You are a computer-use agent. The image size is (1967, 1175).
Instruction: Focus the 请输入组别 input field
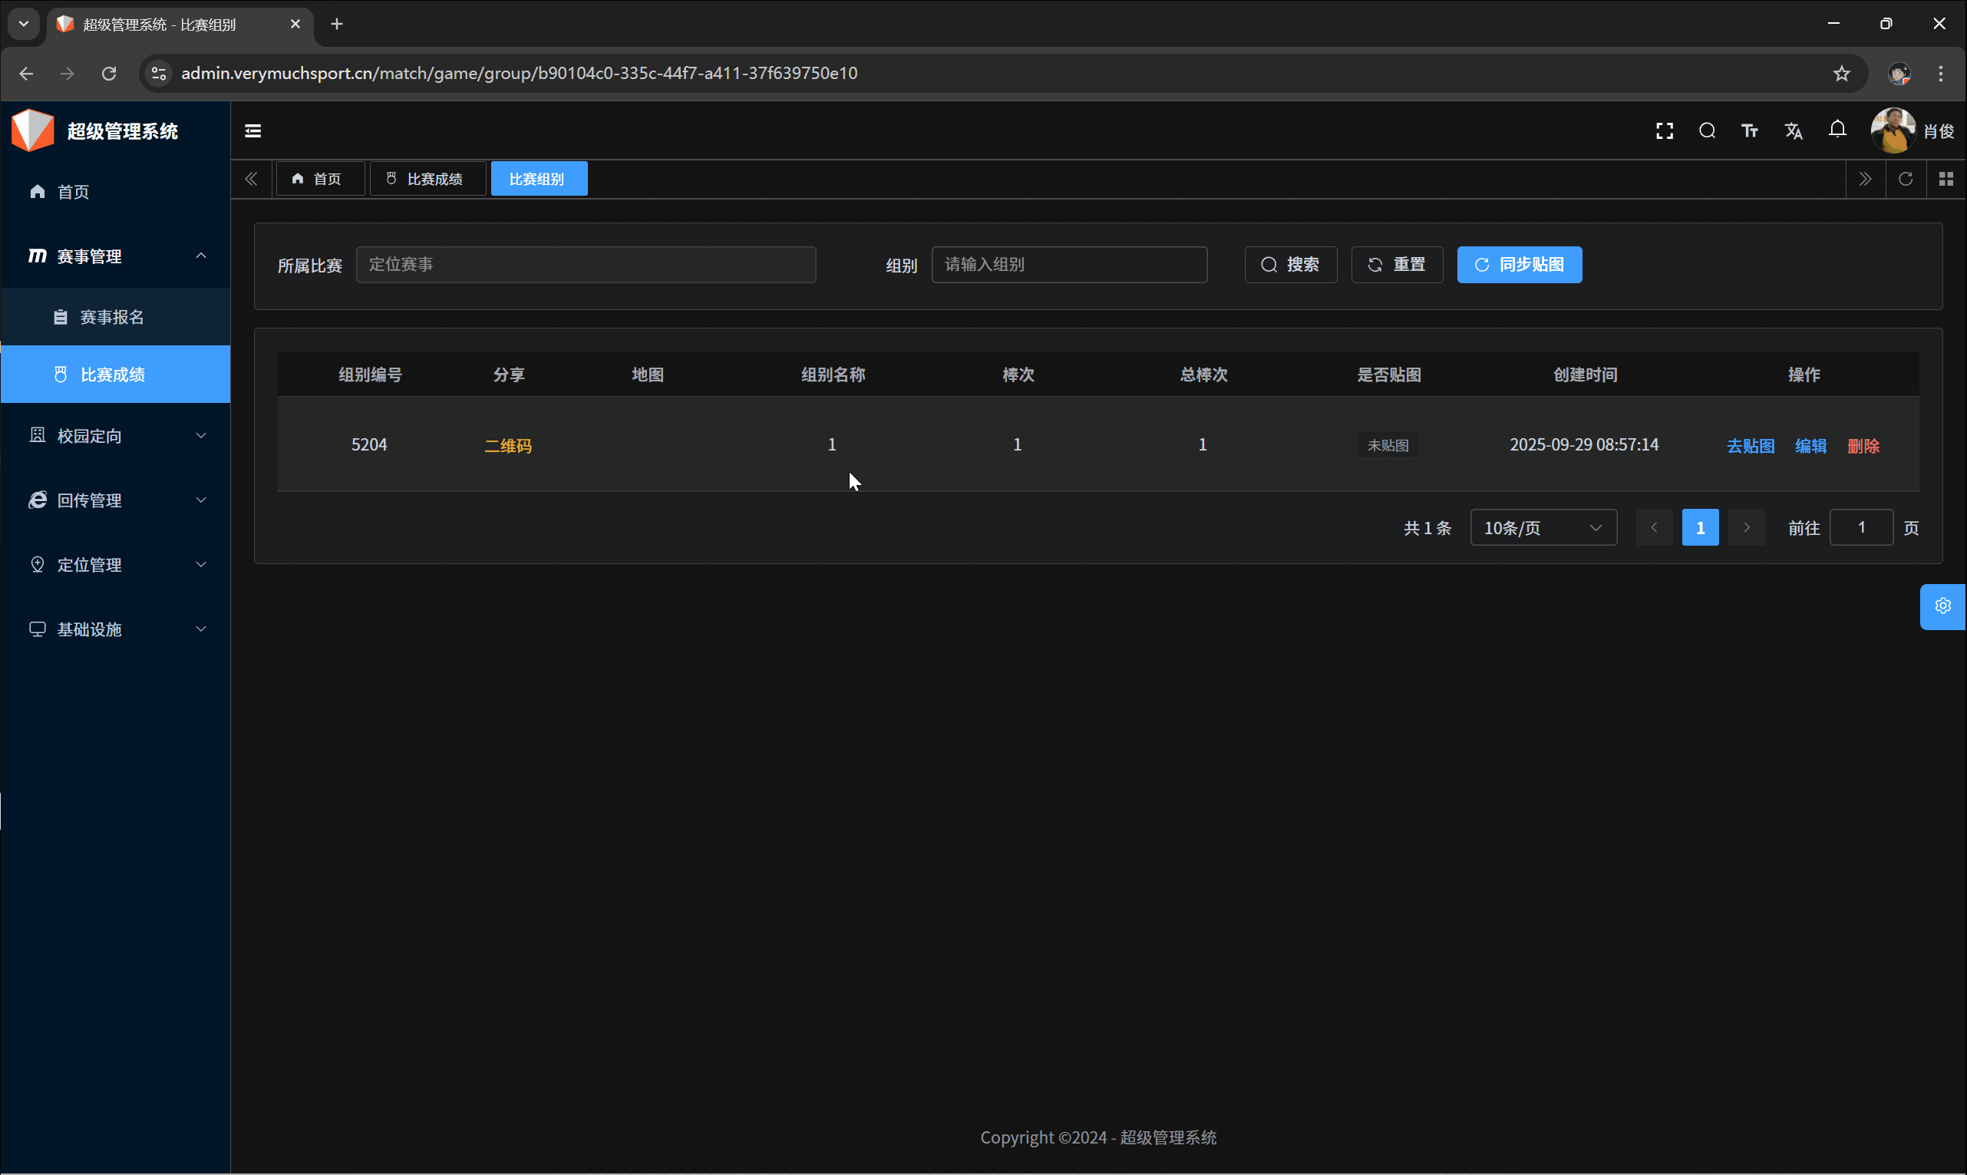[x=1068, y=265]
